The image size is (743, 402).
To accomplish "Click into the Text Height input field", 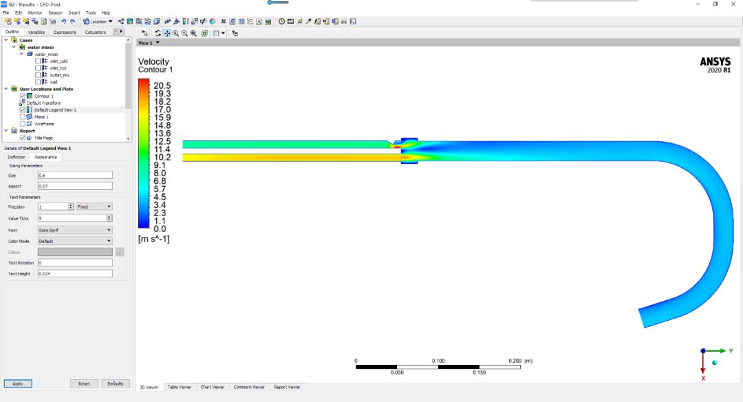I will click(75, 273).
